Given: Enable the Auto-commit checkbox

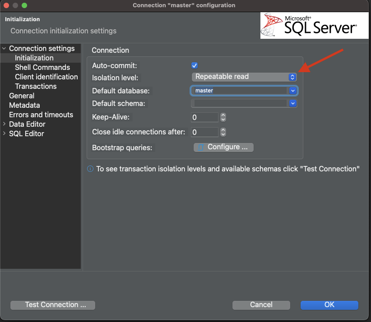Looking at the screenshot, I should tap(194, 65).
